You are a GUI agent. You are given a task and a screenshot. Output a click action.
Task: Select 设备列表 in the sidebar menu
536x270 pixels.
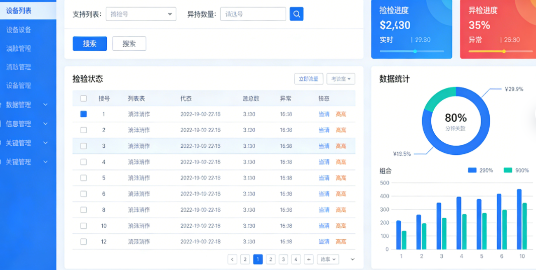click(x=19, y=11)
